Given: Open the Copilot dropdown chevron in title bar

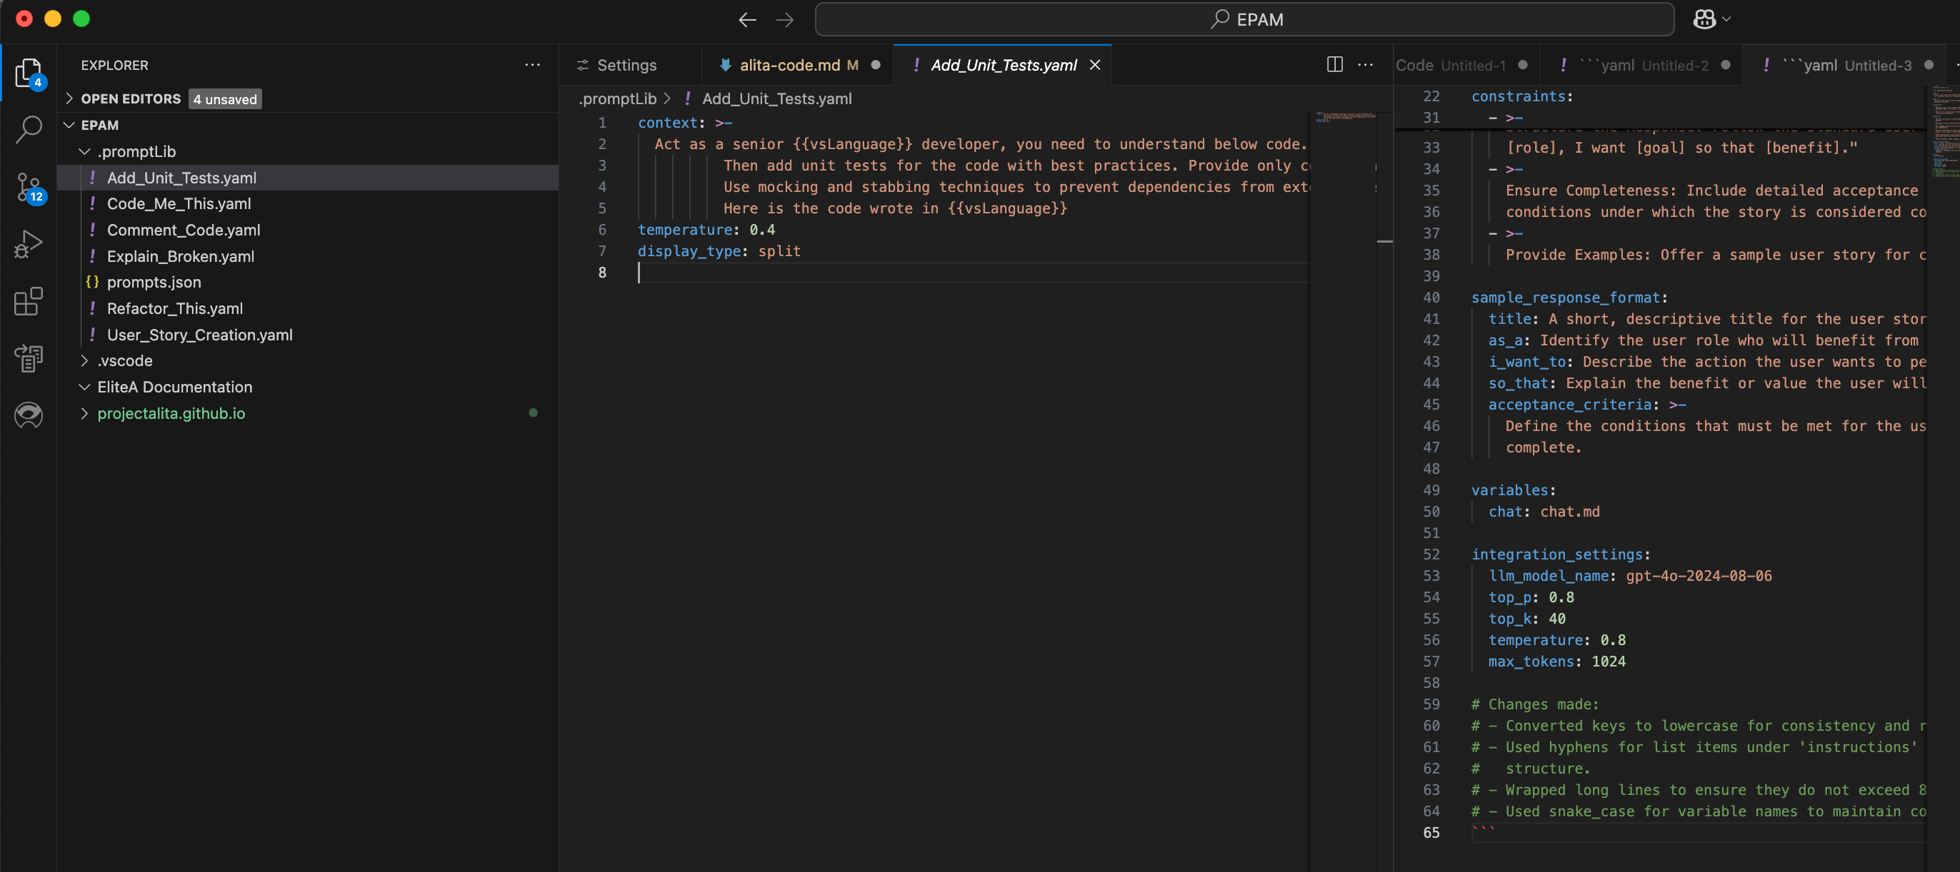Looking at the screenshot, I should pos(1726,20).
